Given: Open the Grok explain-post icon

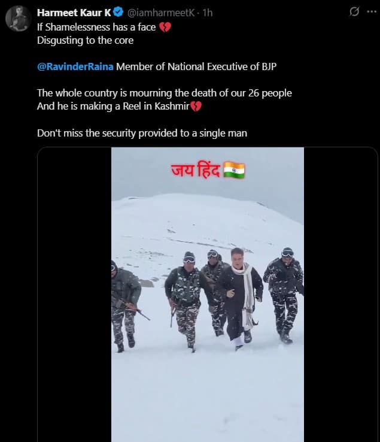Looking at the screenshot, I should (354, 11).
